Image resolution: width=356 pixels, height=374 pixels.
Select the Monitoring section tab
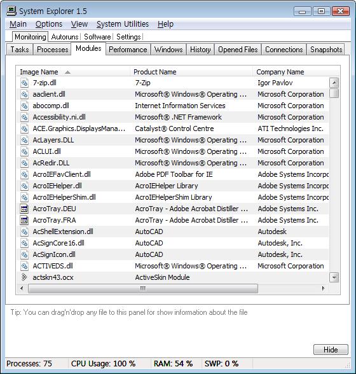click(x=31, y=37)
